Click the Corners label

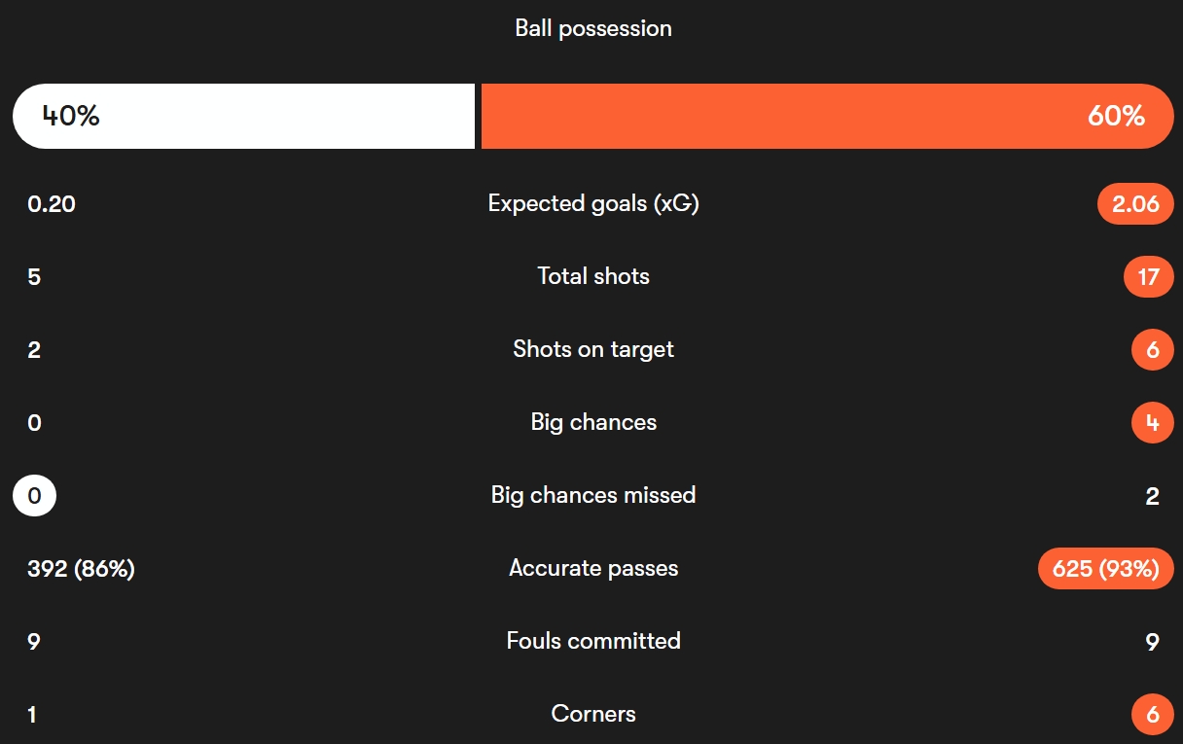[x=593, y=714]
